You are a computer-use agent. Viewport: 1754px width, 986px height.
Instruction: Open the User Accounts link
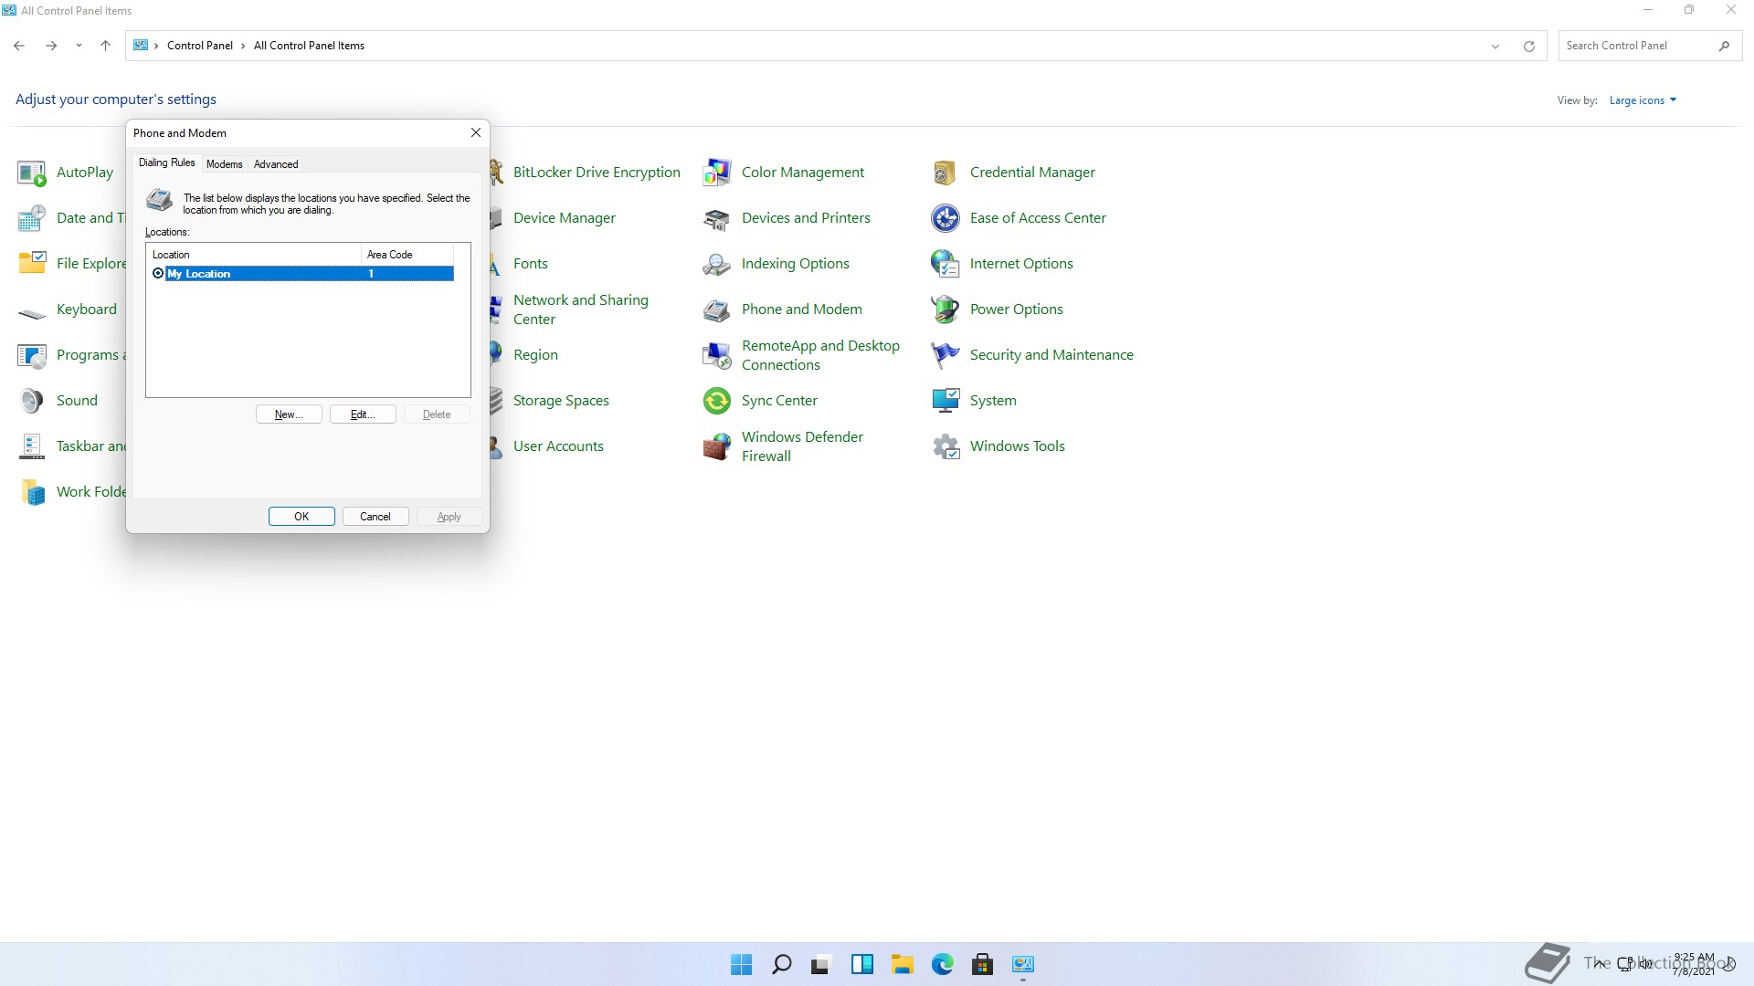coord(558,446)
